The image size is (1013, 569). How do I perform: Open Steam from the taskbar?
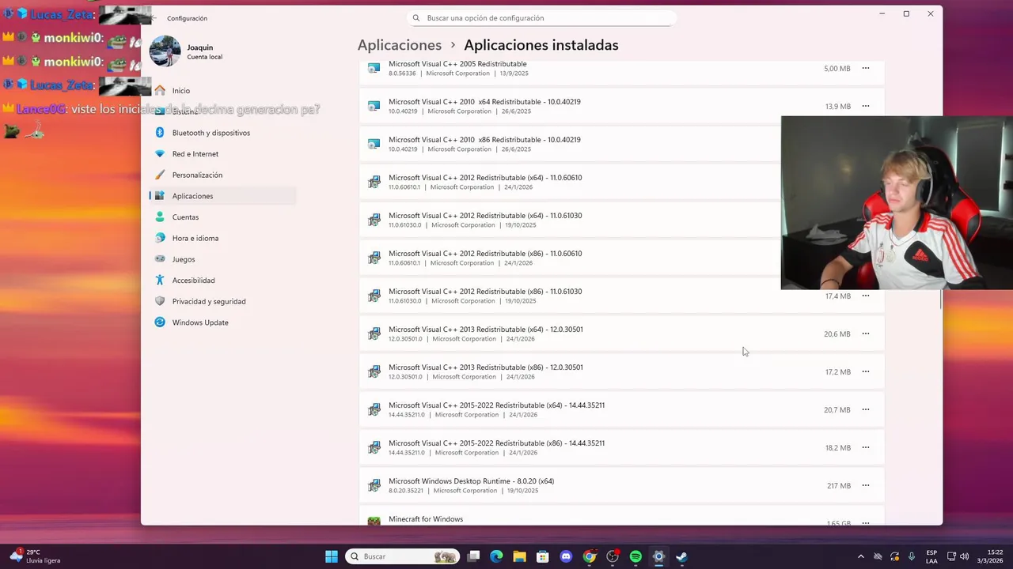click(x=681, y=556)
